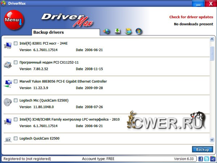The width and height of the screenshot is (217, 163).
Task: Check the Marvell Yukon 88E8056 checkbox
Action: (x=16, y=81)
